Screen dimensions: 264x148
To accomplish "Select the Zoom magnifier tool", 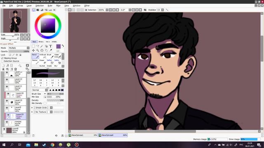I will (x=38, y=50).
